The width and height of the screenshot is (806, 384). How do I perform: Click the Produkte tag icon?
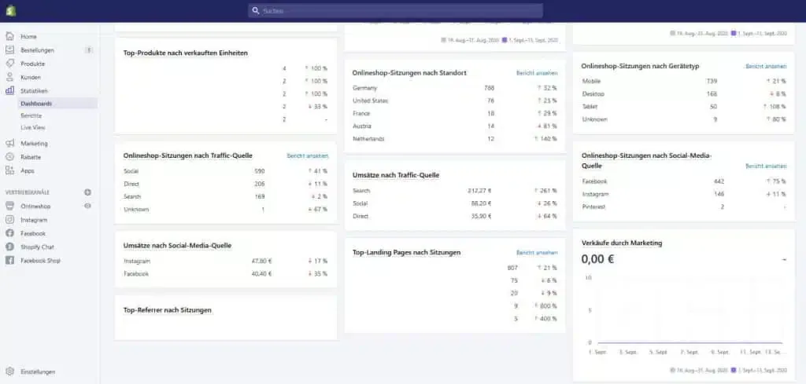point(9,64)
